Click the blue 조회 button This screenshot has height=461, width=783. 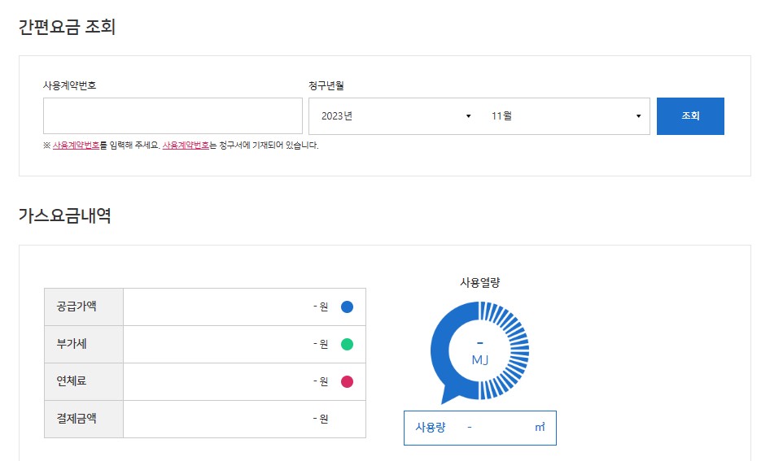(x=690, y=115)
